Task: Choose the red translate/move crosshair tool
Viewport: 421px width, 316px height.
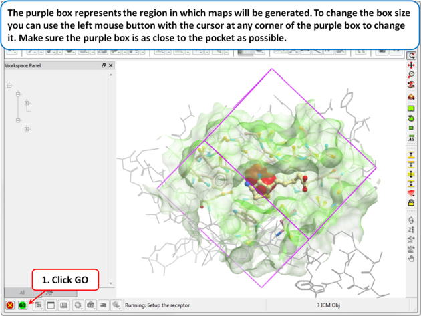Action: pos(412,66)
